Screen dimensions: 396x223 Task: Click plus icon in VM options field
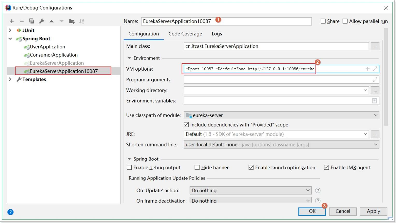click(x=368, y=69)
